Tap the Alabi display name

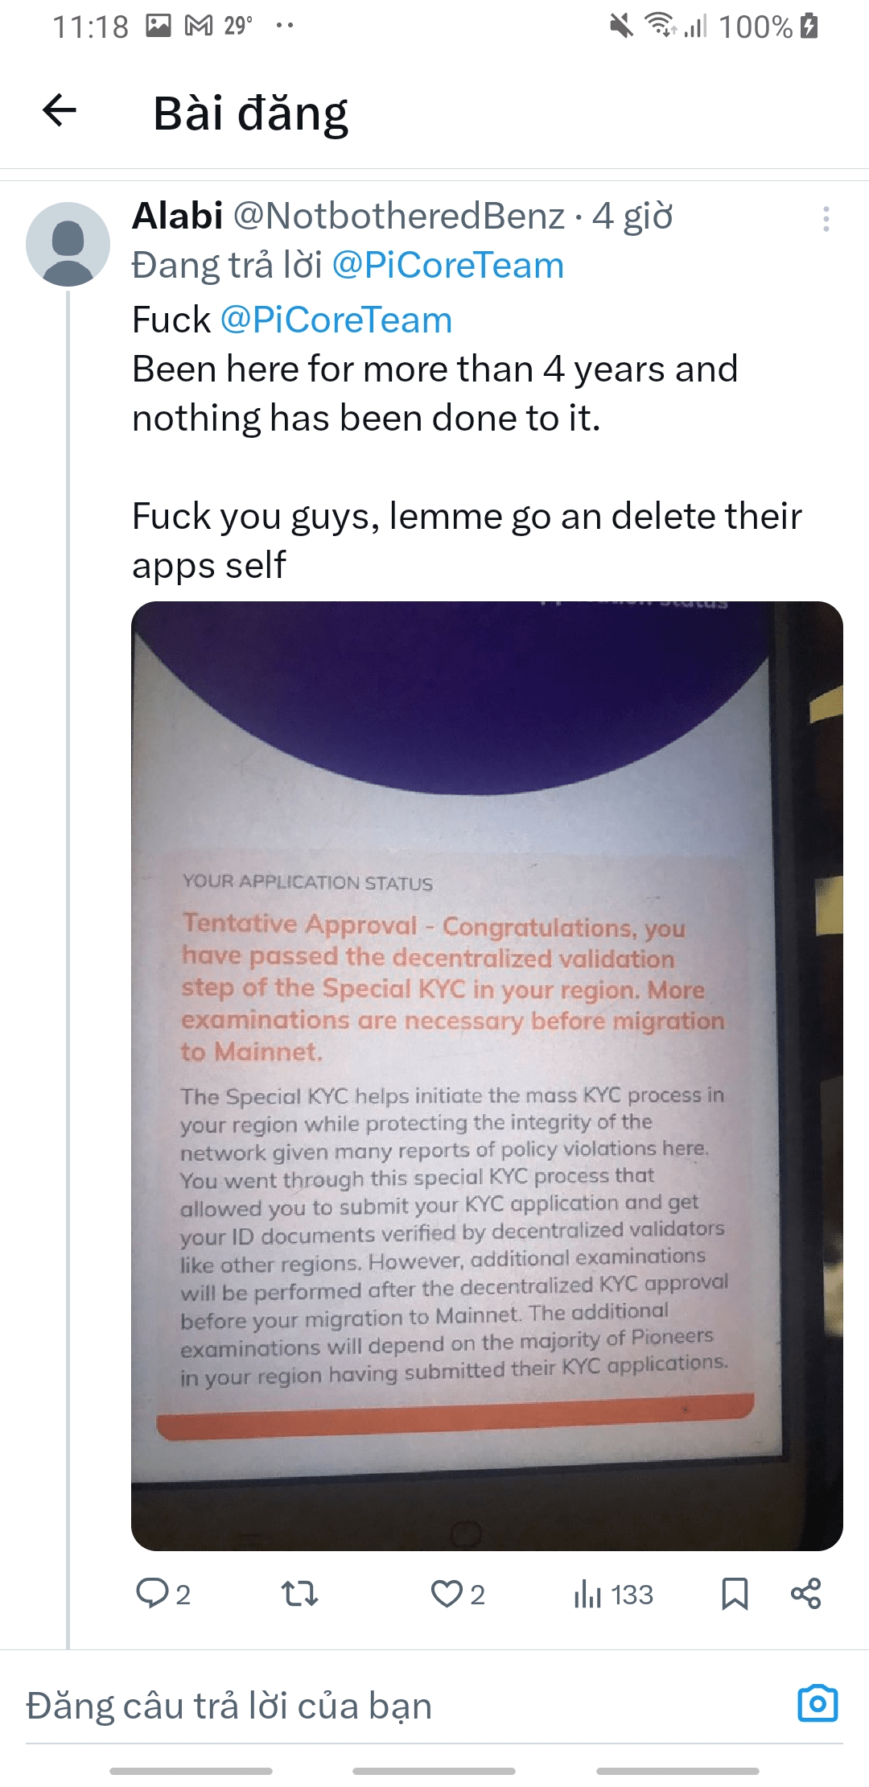pos(178,216)
